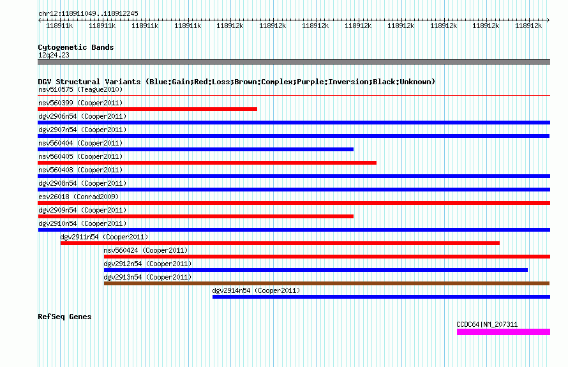The width and height of the screenshot is (568, 367).
Task: Open variant dgv2912n54 (Cooper2011) label
Action: point(147,264)
